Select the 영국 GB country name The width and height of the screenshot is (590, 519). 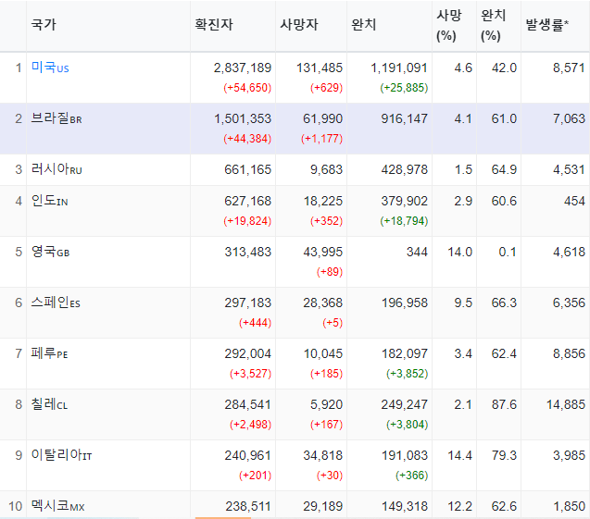pyautogui.click(x=50, y=252)
